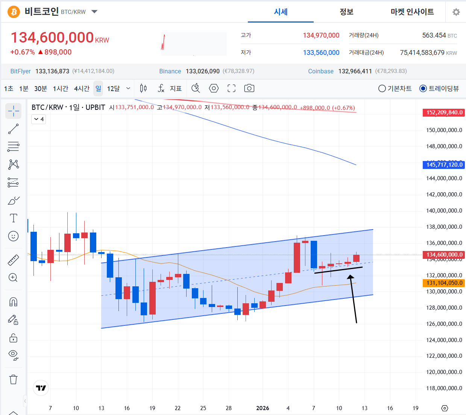Viewport: 466px width, 415px height.
Task: Select the 기본차트 radio button
Action: (x=382, y=88)
